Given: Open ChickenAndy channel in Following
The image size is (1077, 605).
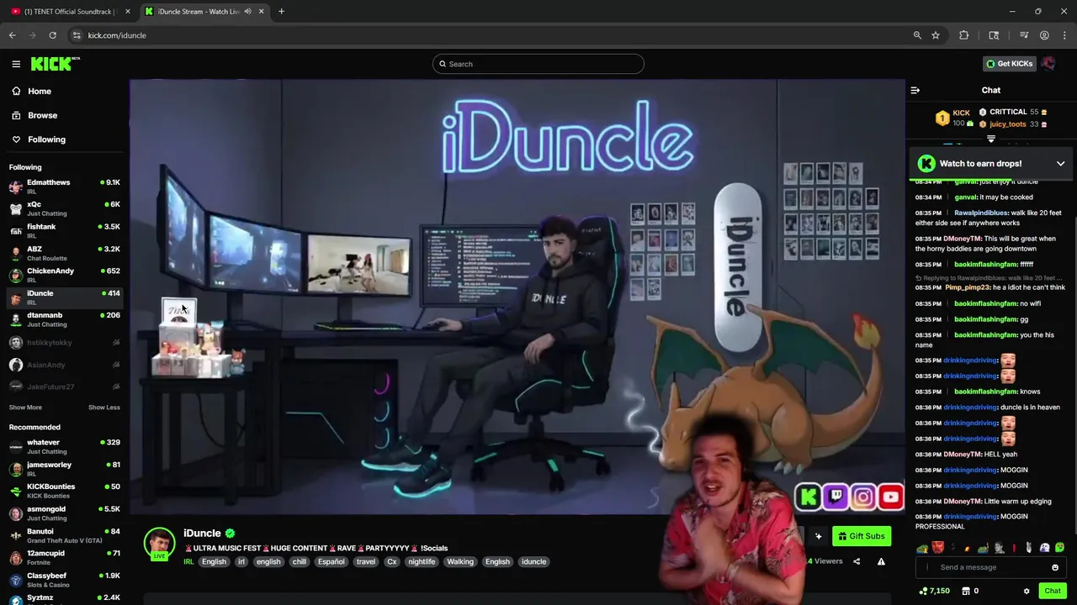Looking at the screenshot, I should (x=64, y=274).
